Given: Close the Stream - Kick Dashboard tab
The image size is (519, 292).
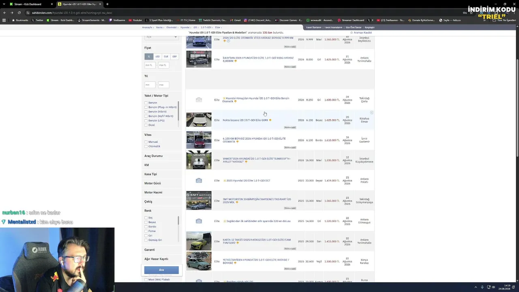Looking at the screenshot, I should pos(51,4).
